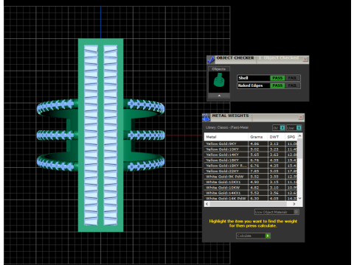The width and height of the screenshot is (354, 265).
Task: Select the Yellow Gold 10KY row
Action: (251, 149)
